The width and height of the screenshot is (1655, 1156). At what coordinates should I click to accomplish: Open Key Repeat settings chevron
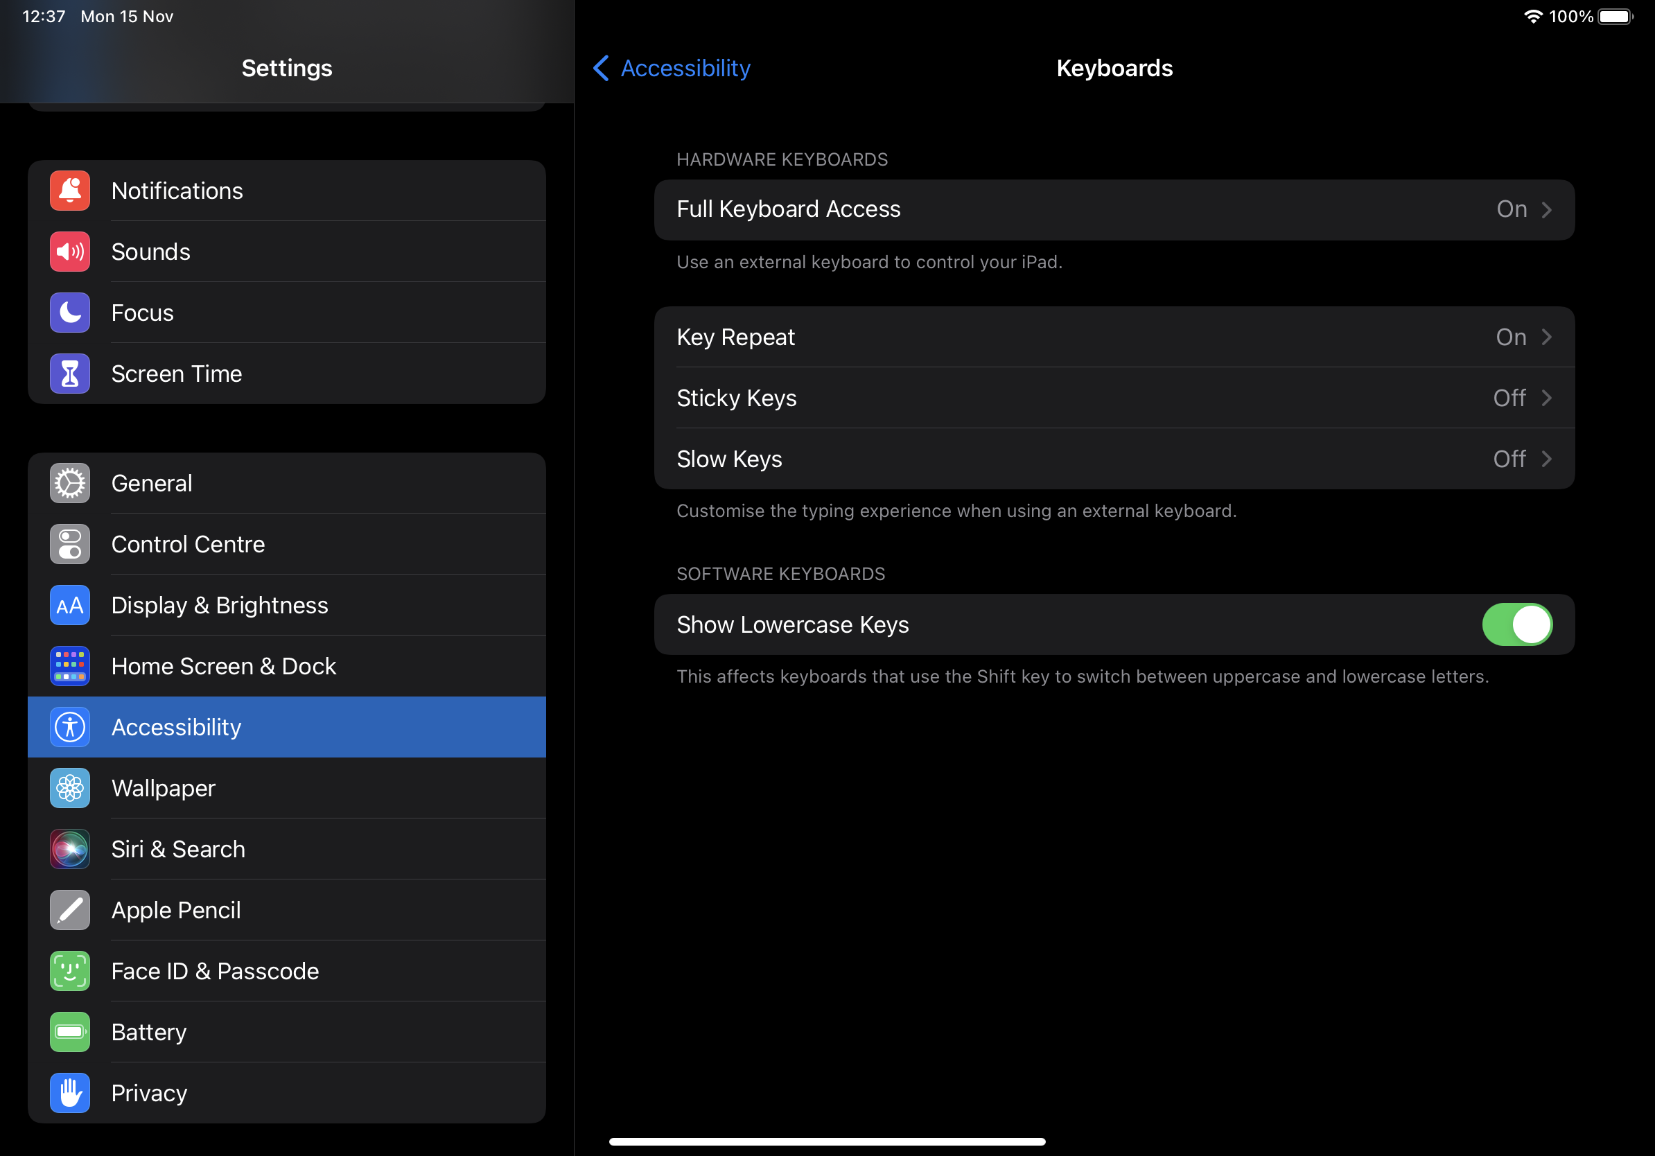(x=1546, y=338)
